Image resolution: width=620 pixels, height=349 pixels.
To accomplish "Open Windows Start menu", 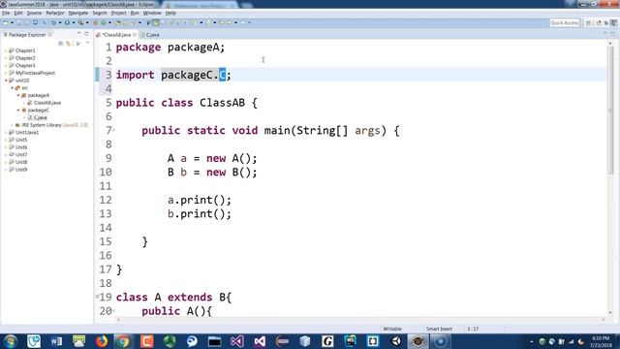I will coord(11,341).
